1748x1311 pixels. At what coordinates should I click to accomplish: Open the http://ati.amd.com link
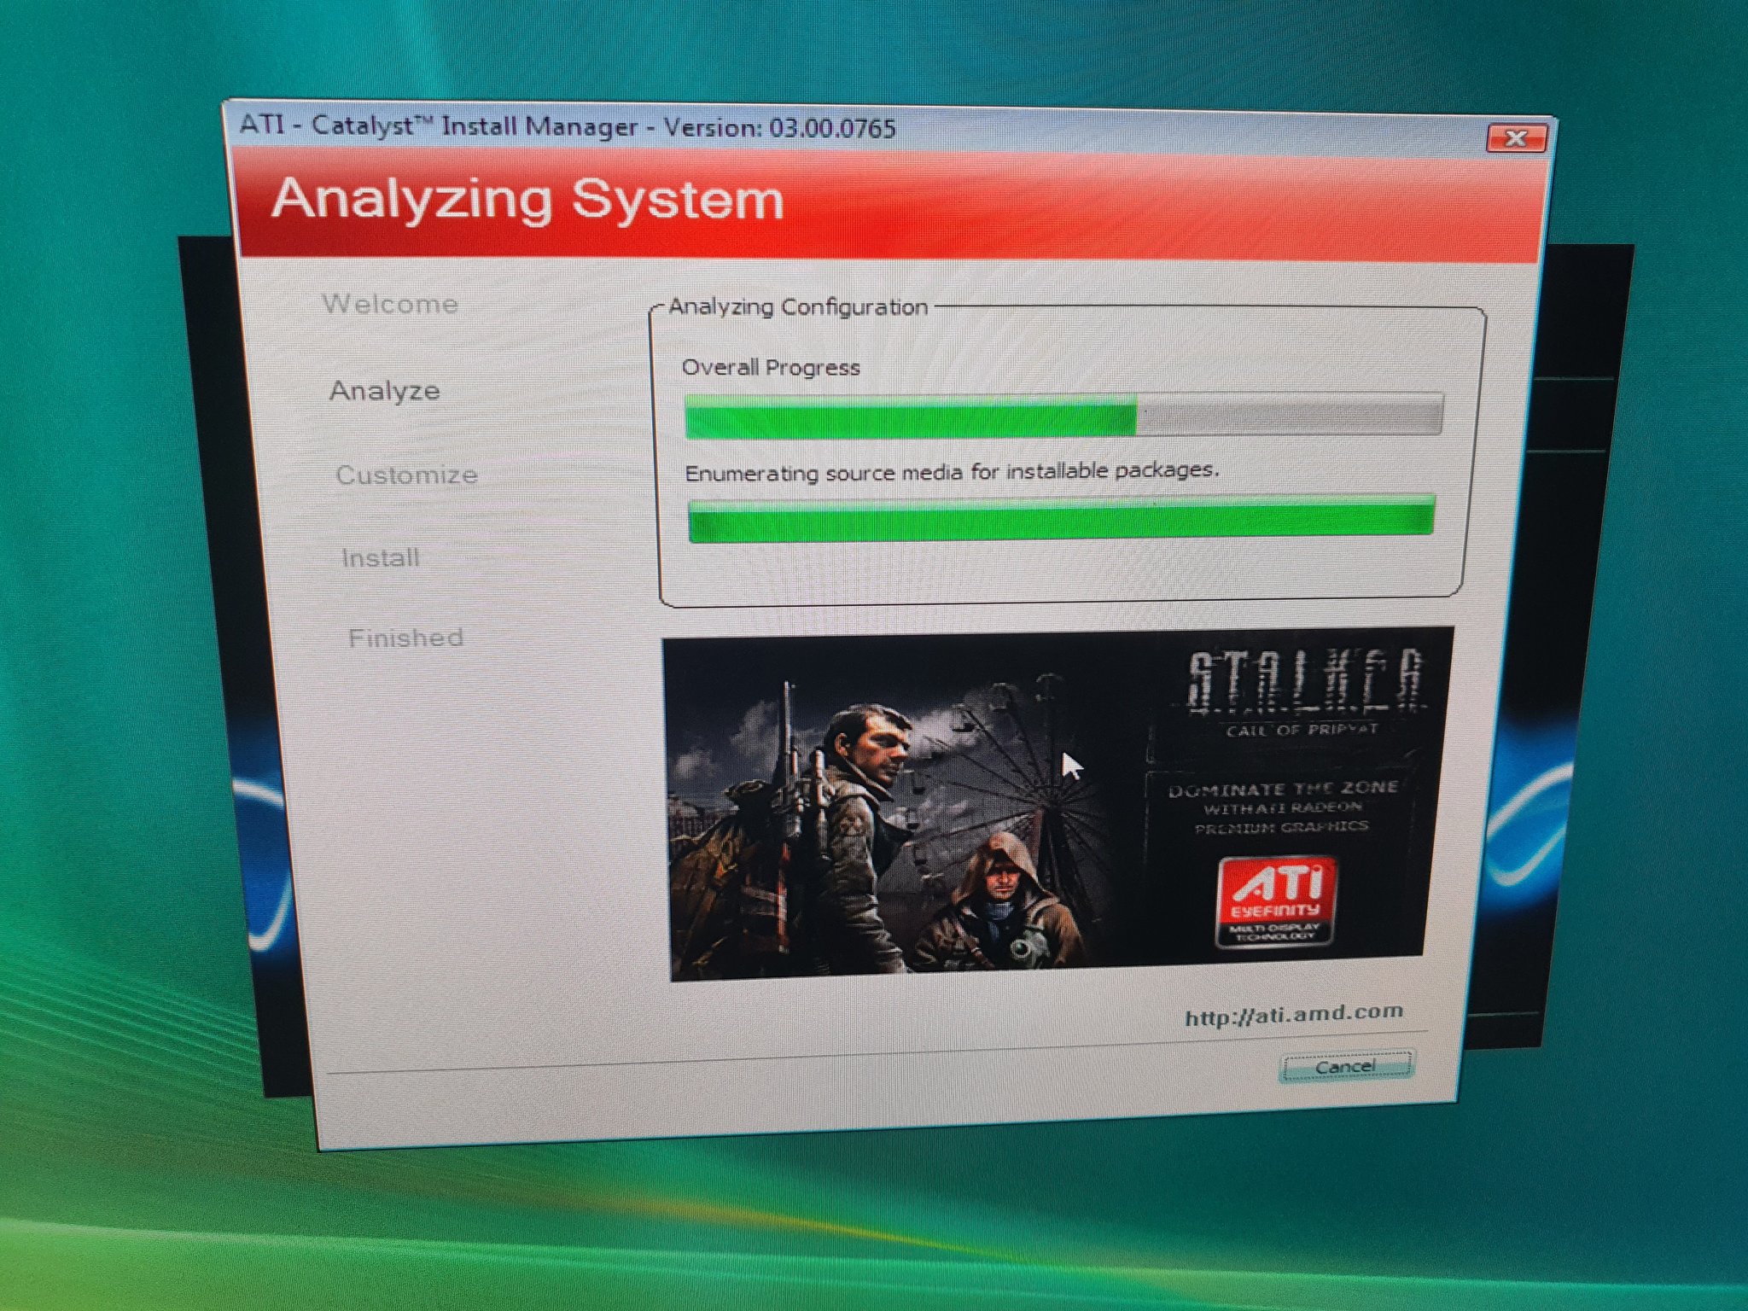tap(1294, 1014)
